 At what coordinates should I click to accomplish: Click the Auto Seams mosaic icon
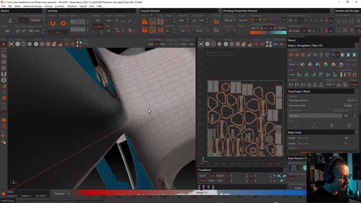[294, 168]
